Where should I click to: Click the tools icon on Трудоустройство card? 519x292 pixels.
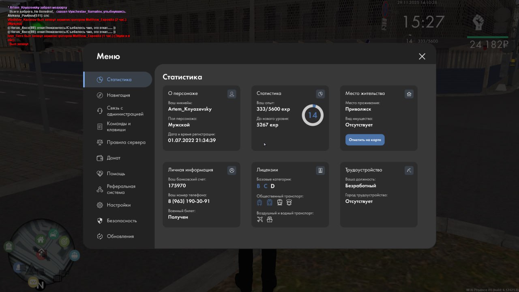coord(409,171)
